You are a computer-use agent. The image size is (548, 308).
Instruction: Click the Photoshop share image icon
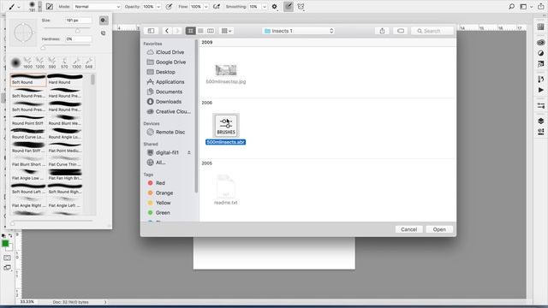coord(540,7)
